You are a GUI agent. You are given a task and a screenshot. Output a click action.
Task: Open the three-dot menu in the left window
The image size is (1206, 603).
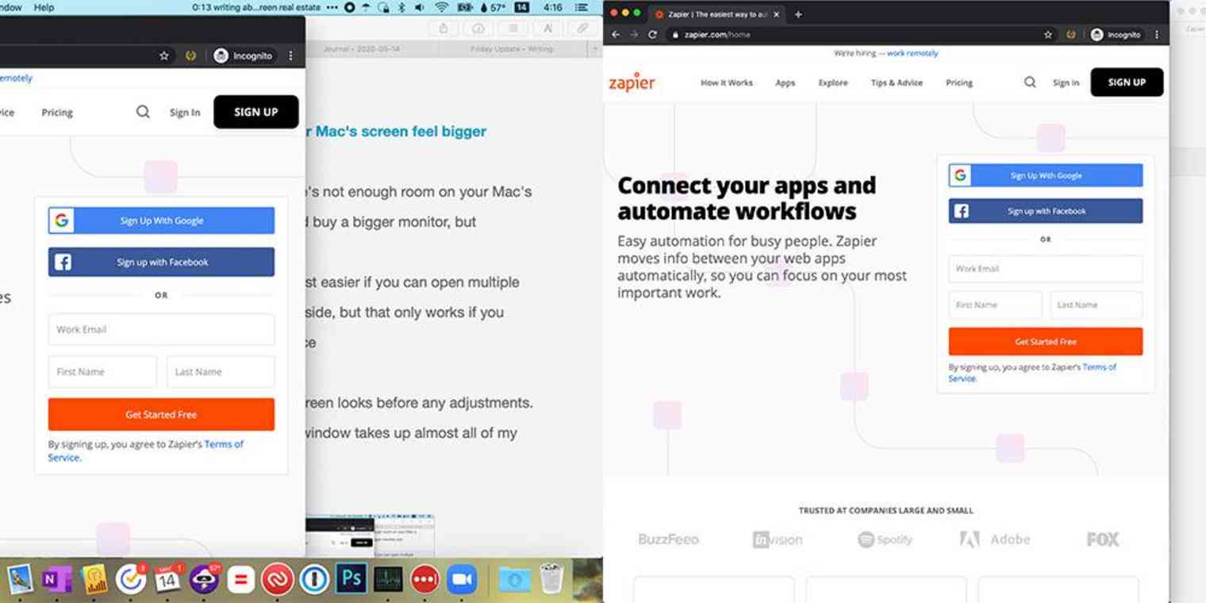290,56
